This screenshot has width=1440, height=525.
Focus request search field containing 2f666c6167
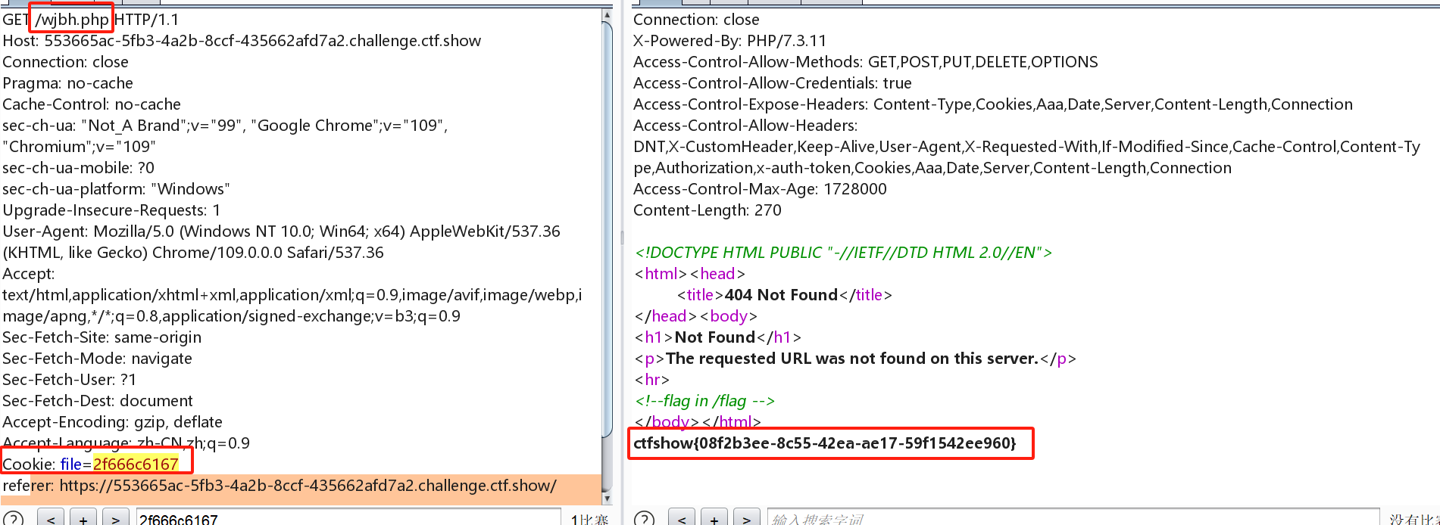pyautogui.click(x=348, y=519)
